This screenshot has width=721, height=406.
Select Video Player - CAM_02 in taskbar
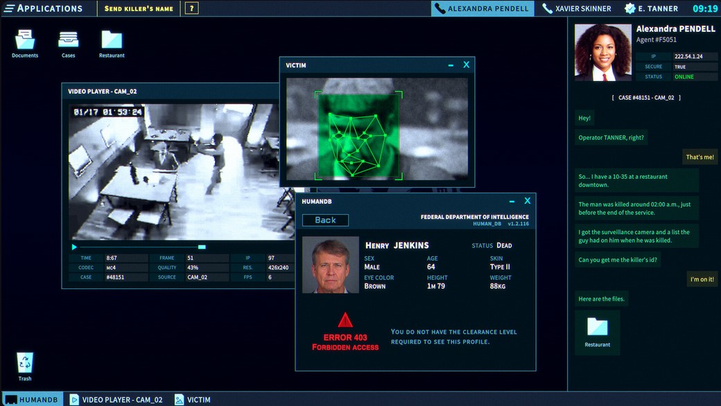click(x=116, y=400)
